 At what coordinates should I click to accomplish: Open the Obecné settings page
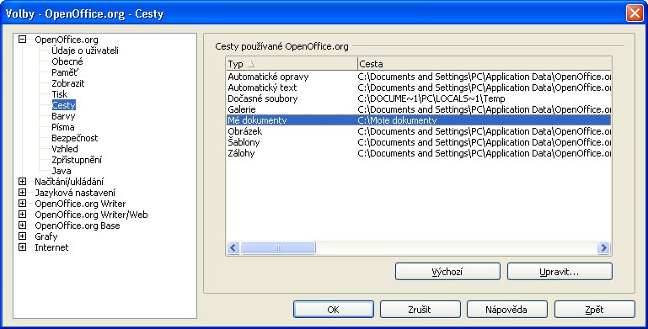tap(67, 61)
